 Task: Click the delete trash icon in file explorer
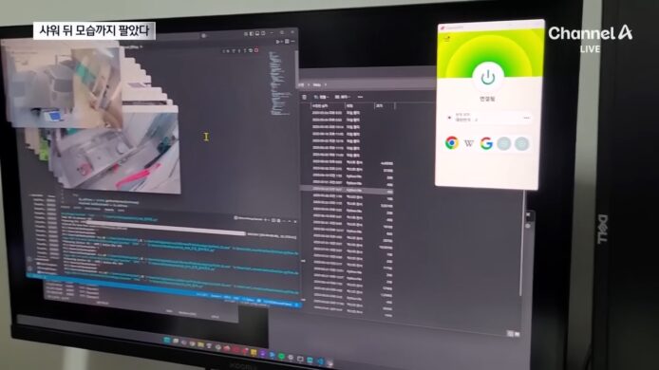[304, 97]
